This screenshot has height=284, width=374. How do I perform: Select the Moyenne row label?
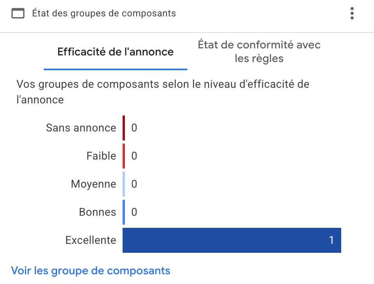coord(93,184)
